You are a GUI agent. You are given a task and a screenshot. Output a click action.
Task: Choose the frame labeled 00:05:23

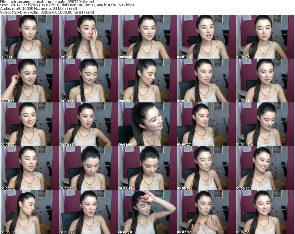(x=89, y=168)
